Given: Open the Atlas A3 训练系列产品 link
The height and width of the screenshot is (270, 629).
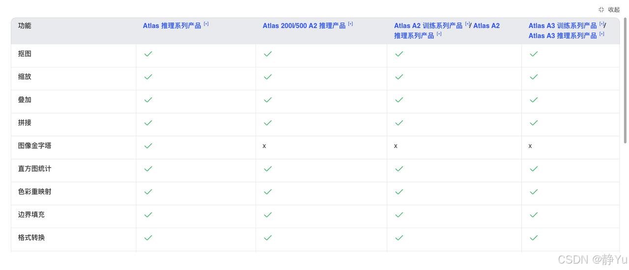Looking at the screenshot, I should click(563, 26).
